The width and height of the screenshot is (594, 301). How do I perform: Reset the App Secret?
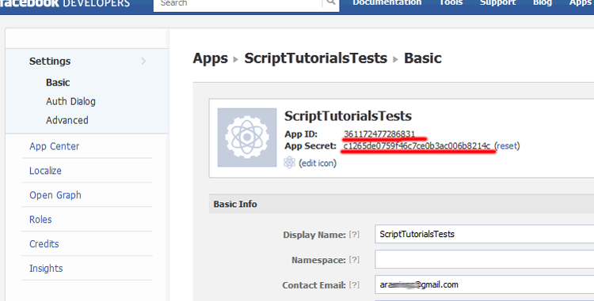(x=507, y=146)
